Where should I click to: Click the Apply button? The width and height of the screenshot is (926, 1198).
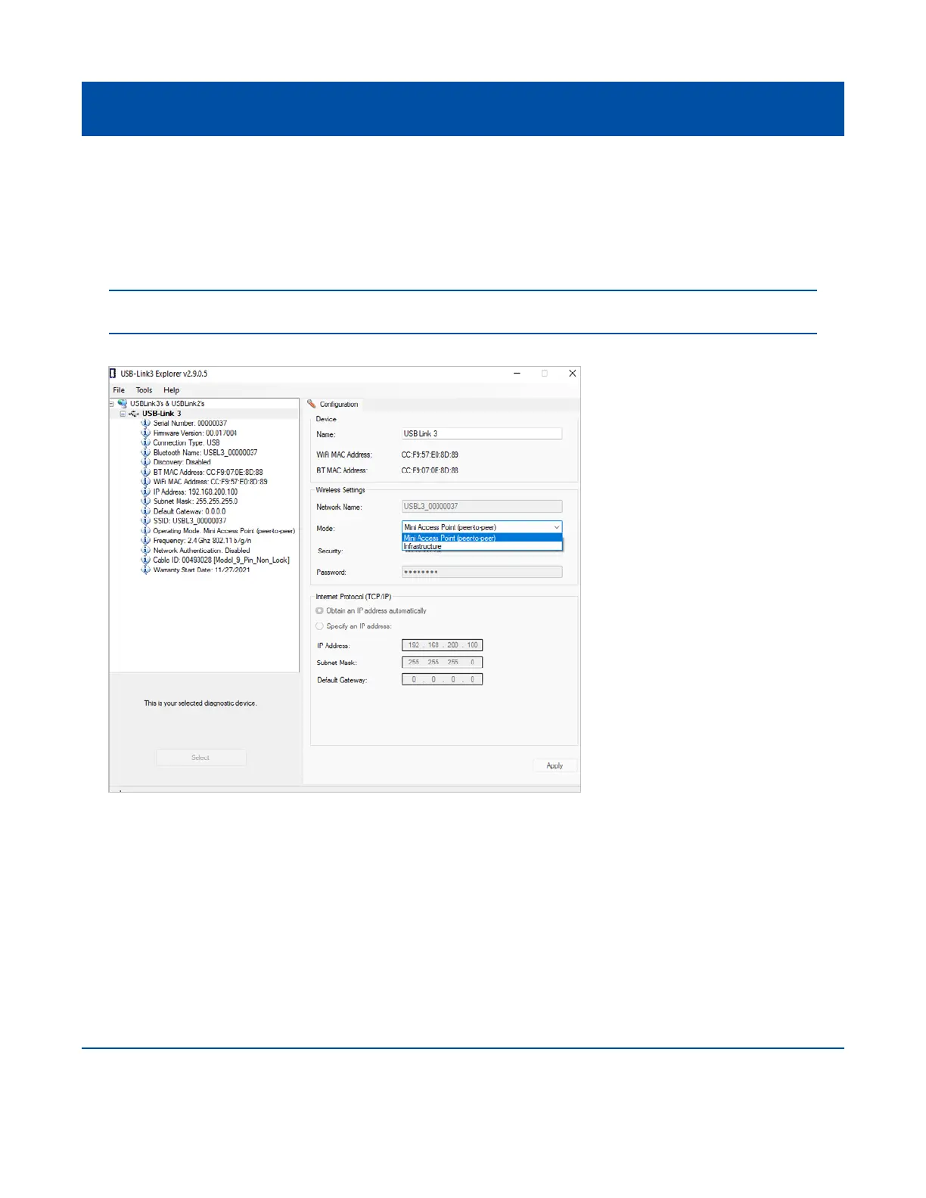(555, 765)
